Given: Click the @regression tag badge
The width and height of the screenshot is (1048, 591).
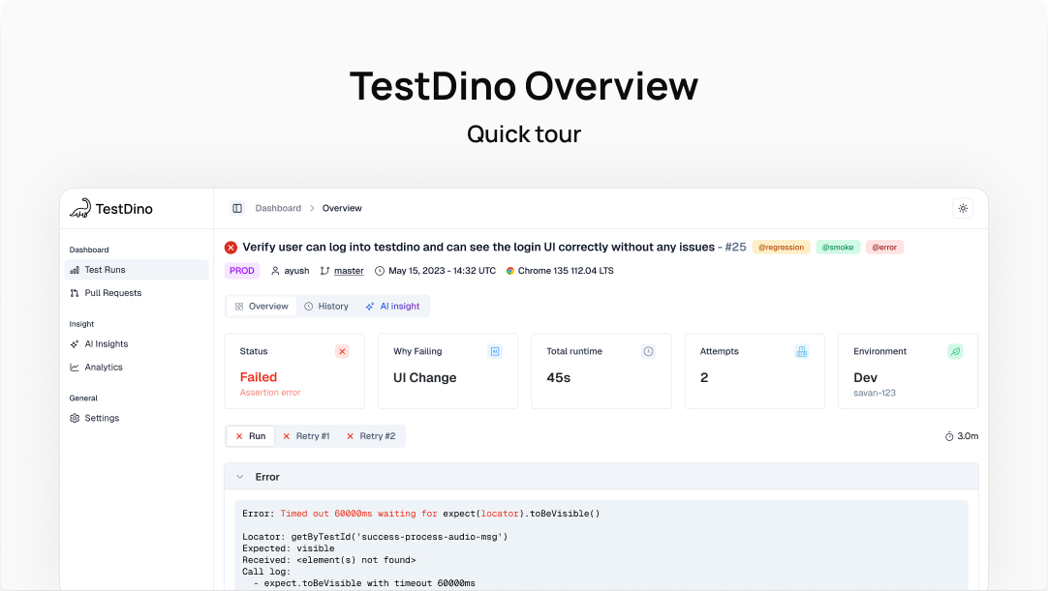Looking at the screenshot, I should tap(781, 248).
